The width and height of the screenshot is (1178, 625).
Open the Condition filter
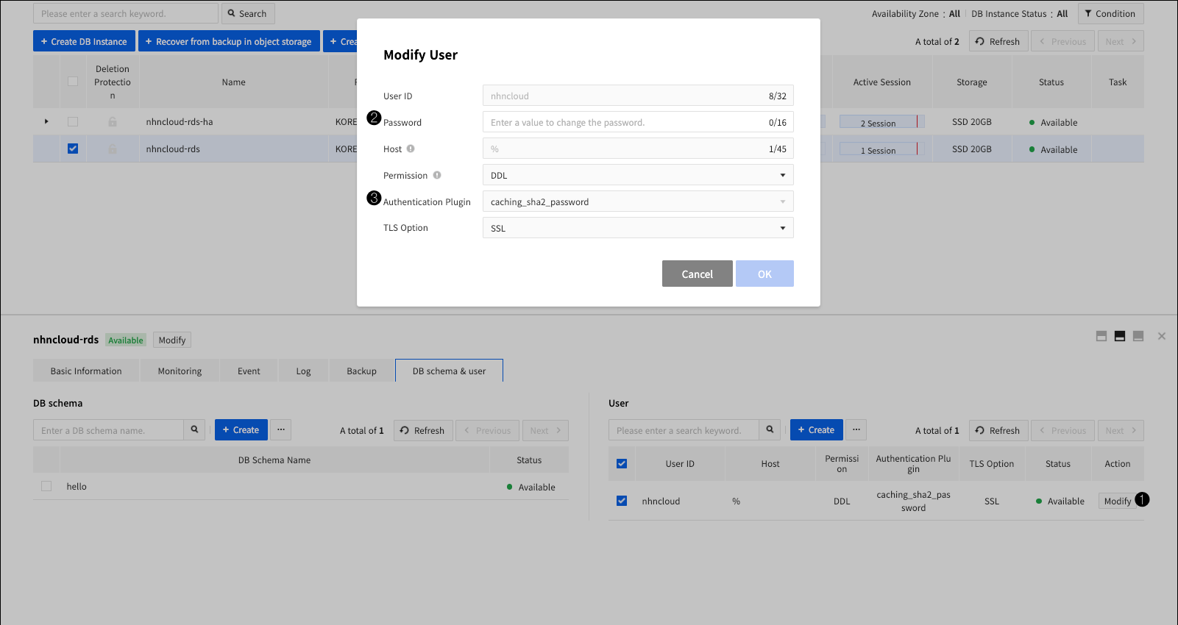1111,13
